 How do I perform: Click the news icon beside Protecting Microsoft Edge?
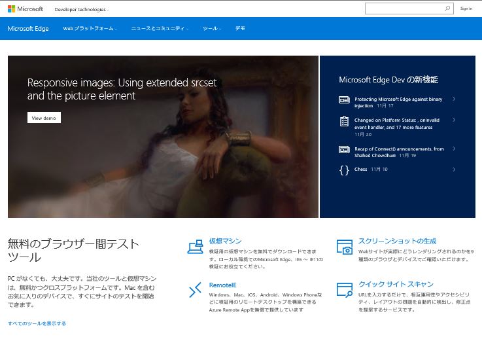(344, 99)
